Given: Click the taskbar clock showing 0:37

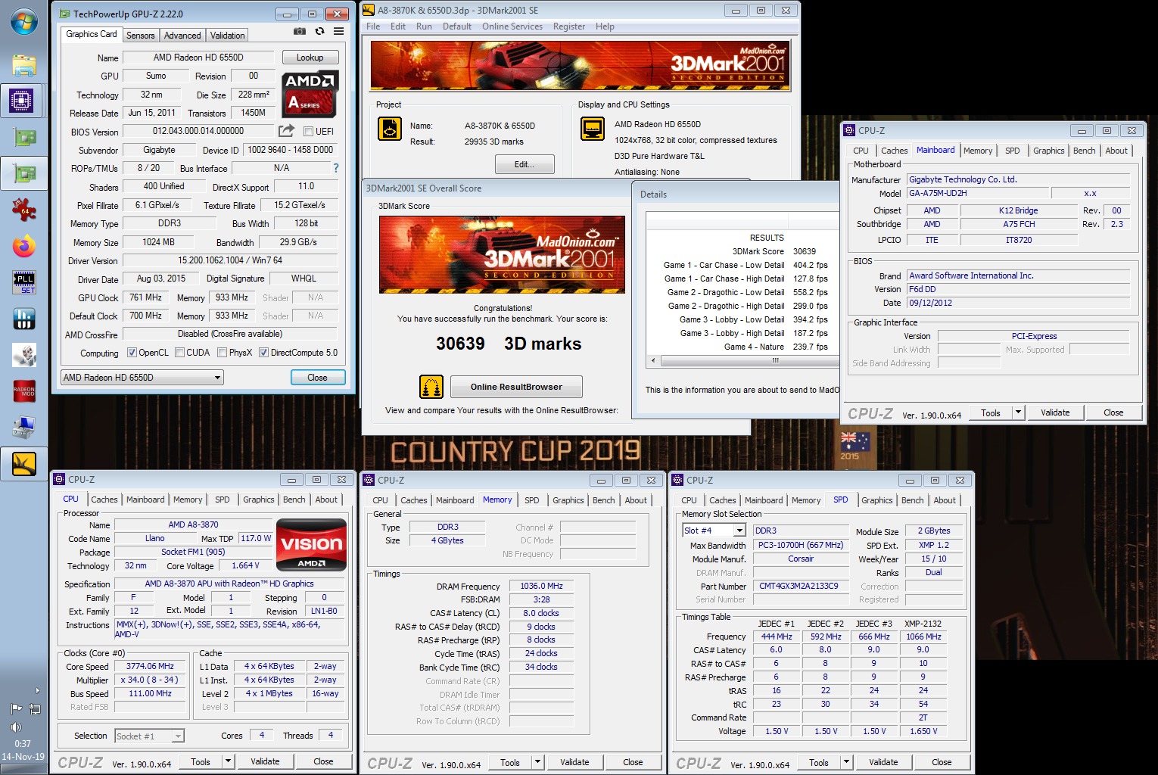Looking at the screenshot, I should pyautogui.click(x=23, y=744).
